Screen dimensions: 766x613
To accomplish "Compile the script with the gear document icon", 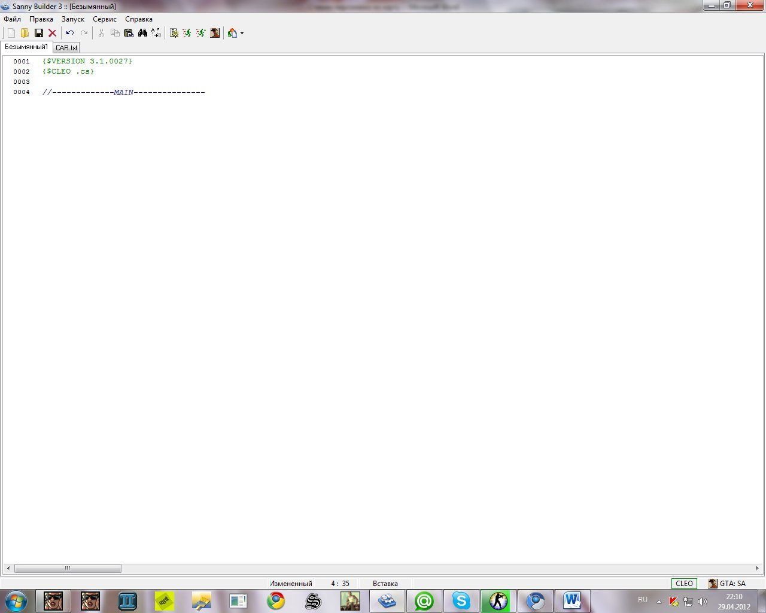I will pos(174,33).
